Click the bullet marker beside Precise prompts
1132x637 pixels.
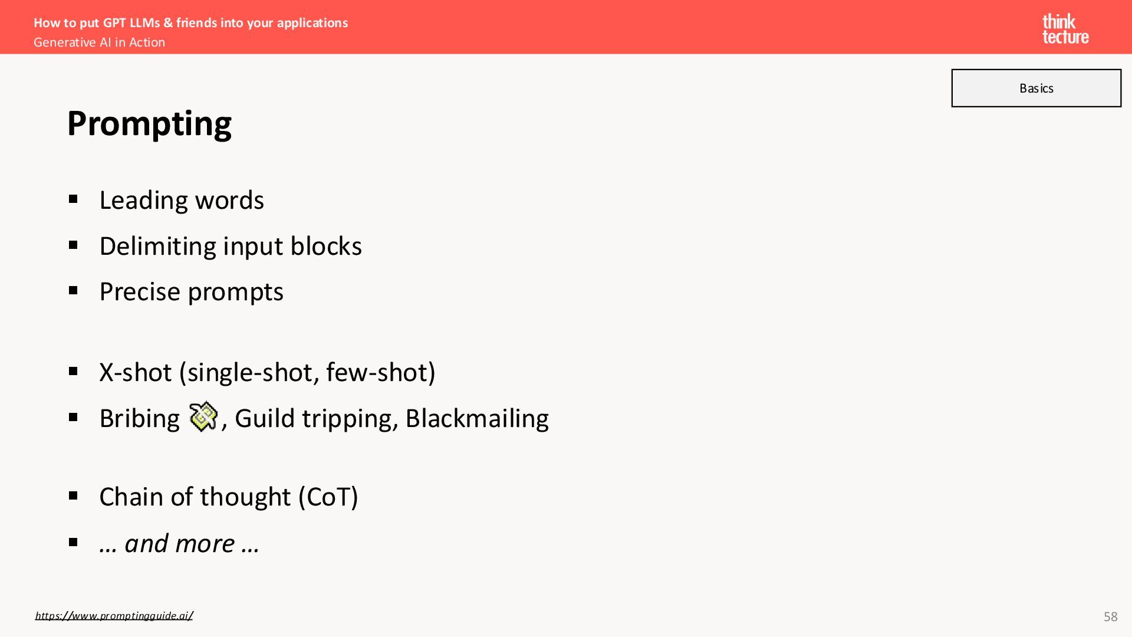[73, 290]
